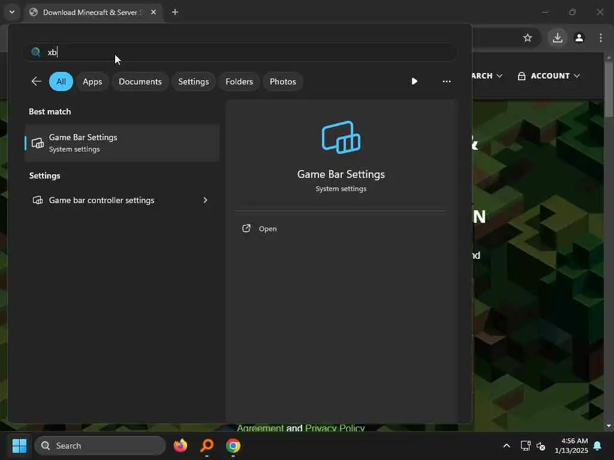Open the Chrome profile icon

click(x=579, y=38)
